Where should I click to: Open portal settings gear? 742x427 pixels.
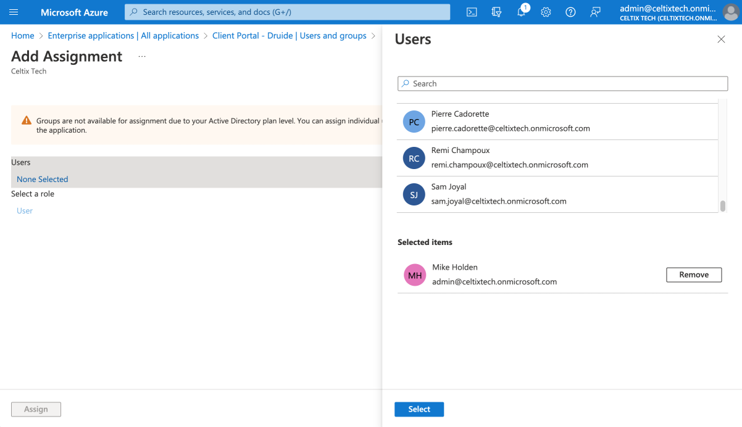[546, 12]
